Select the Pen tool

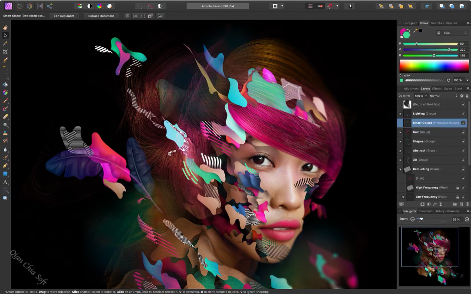coord(5,165)
